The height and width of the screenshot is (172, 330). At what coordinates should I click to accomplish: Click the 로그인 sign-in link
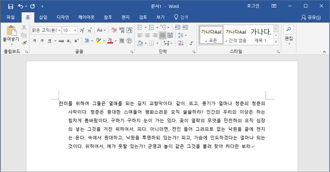253,6
